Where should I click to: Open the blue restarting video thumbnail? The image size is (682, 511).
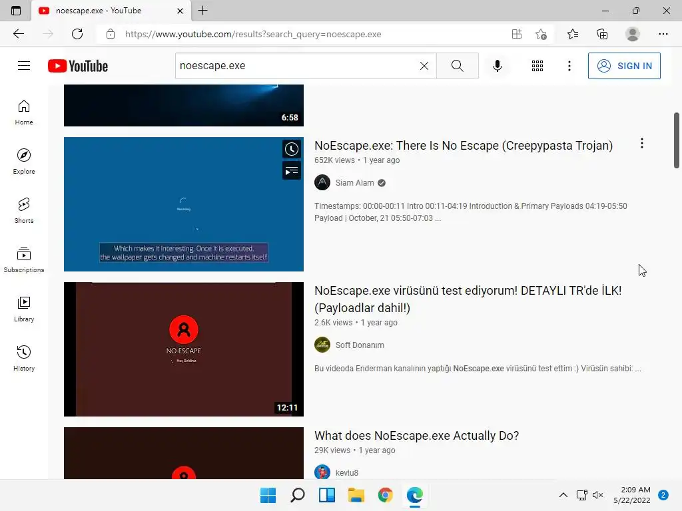(x=184, y=204)
